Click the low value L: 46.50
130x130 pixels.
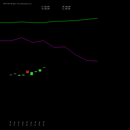pyautogui.click(x=66, y=9)
